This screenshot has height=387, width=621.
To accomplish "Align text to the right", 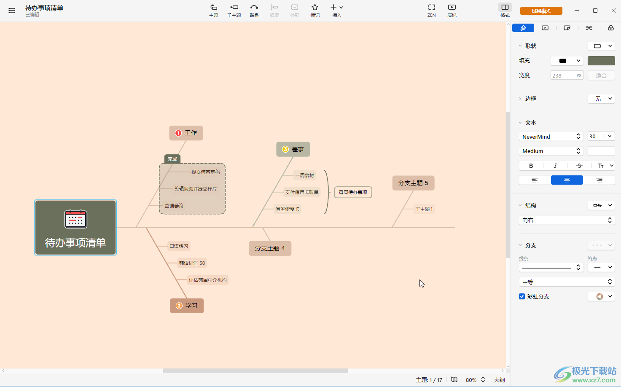I will pyautogui.click(x=599, y=180).
